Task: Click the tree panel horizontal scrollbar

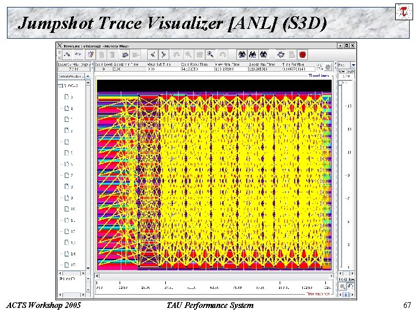Action: point(72,273)
